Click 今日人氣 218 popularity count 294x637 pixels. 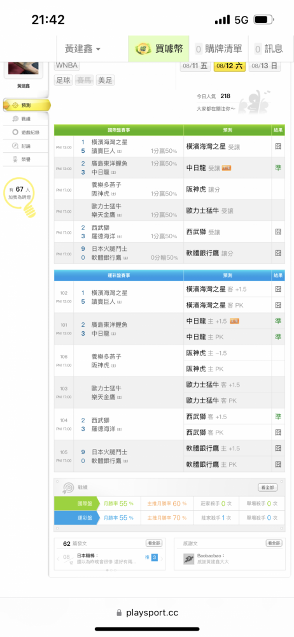click(213, 96)
